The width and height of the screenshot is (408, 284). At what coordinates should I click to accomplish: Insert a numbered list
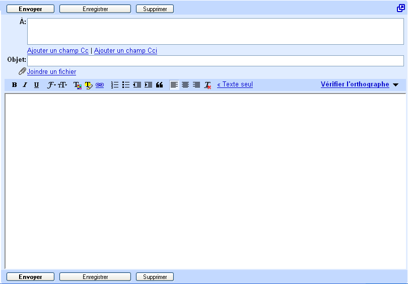click(x=115, y=84)
